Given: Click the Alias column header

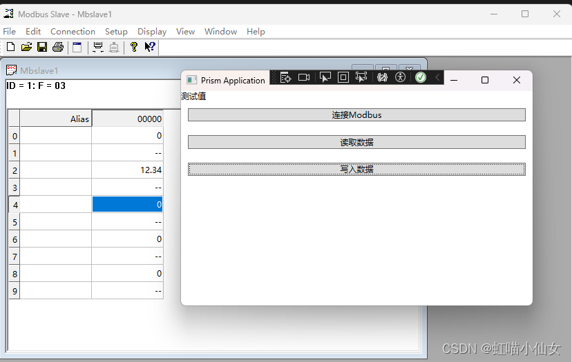Looking at the screenshot, I should pos(56,119).
